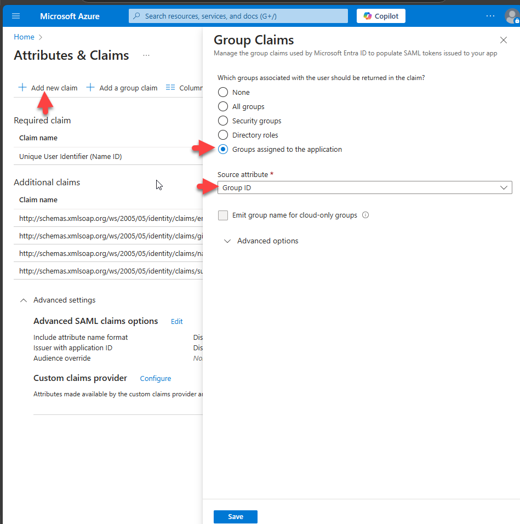Click the Include attribute name format row

(x=118, y=337)
